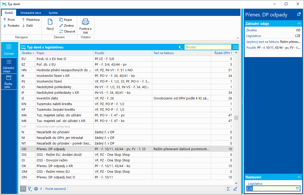Viewport: 304px width, 195px height.
Task: Open Funkce a tisk printer menu
Action: tap(86, 26)
